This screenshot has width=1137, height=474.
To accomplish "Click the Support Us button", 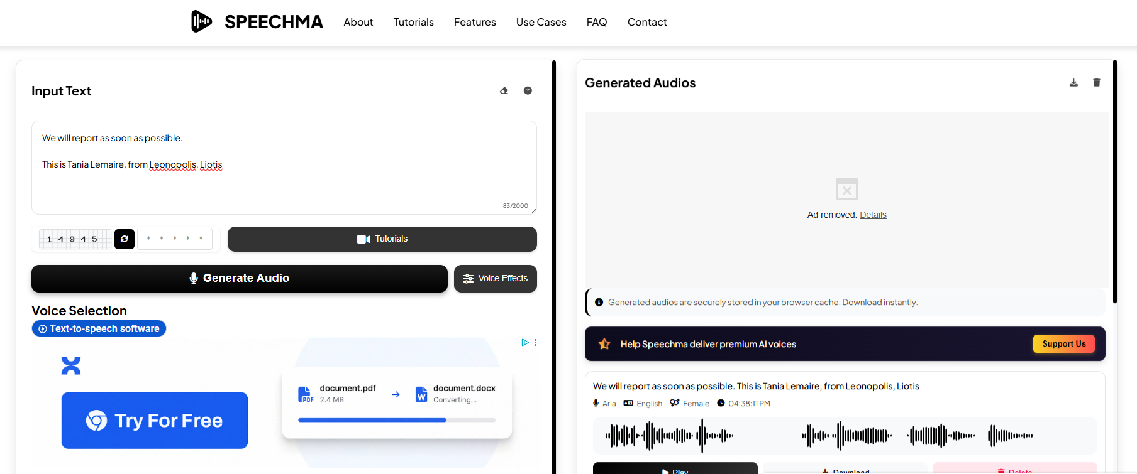I will (x=1064, y=344).
